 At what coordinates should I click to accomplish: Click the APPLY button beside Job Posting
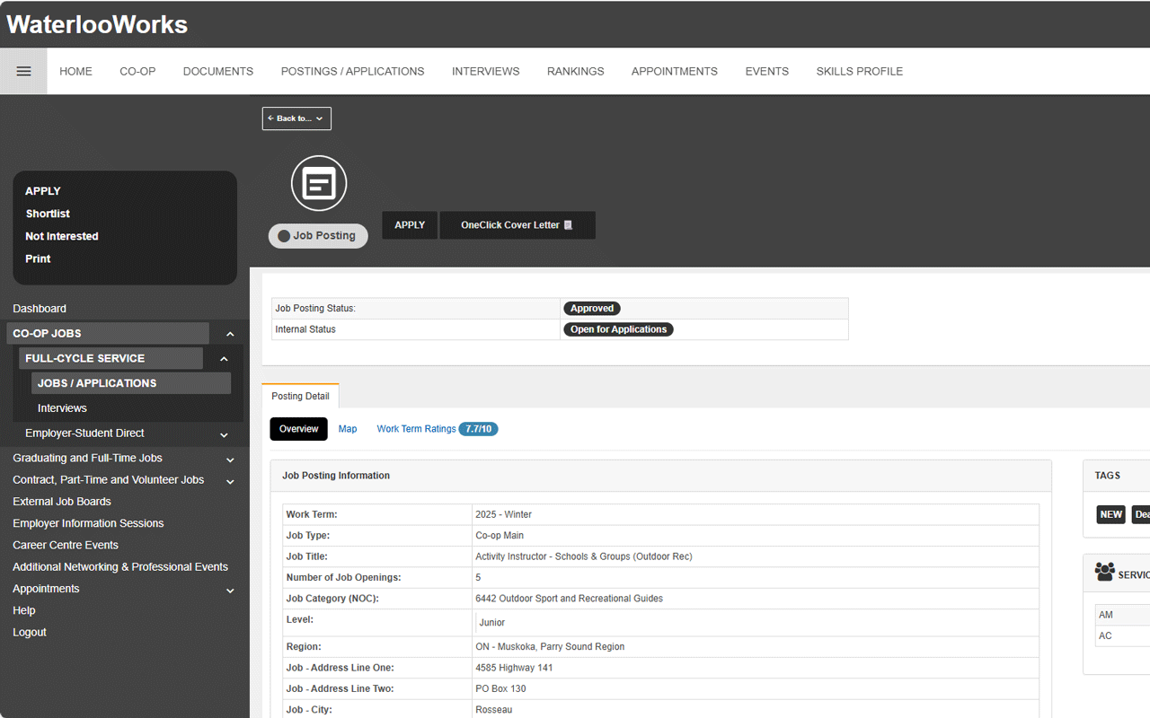click(x=410, y=225)
